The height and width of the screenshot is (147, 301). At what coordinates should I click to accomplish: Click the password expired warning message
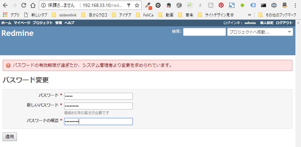point(92,65)
